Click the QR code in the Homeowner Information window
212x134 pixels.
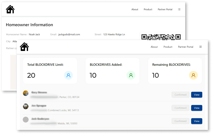pos(161,37)
